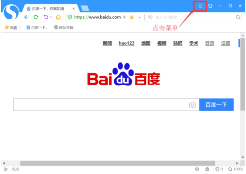Viewport: 246px width, 174px height.
Task: Click the 百度一下 search button
Action: tap(216, 105)
